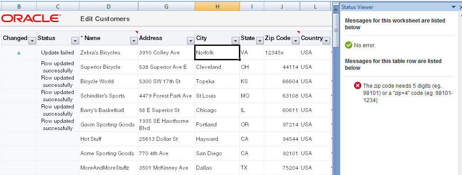Select the Dallas city cell
The width and height of the screenshot is (462, 175).
pos(217,168)
